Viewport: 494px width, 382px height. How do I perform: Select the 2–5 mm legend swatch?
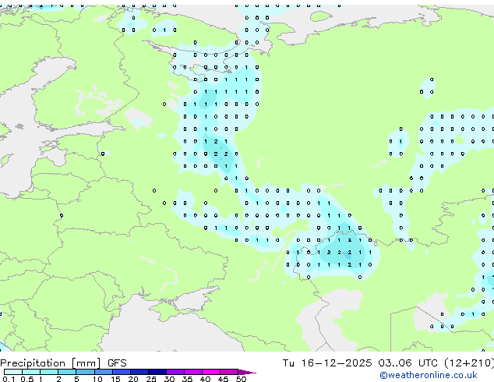[x=67, y=372]
